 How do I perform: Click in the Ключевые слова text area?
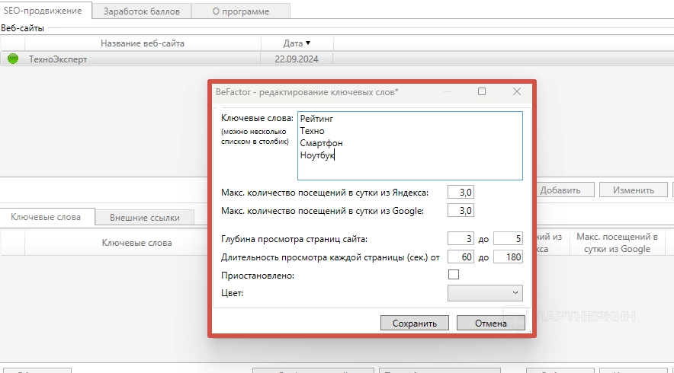click(409, 145)
